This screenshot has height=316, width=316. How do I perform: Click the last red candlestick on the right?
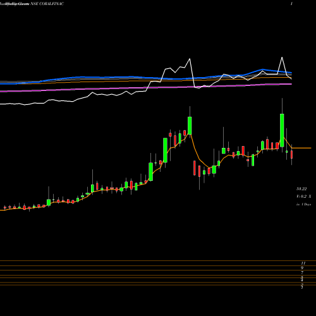pos(292,154)
